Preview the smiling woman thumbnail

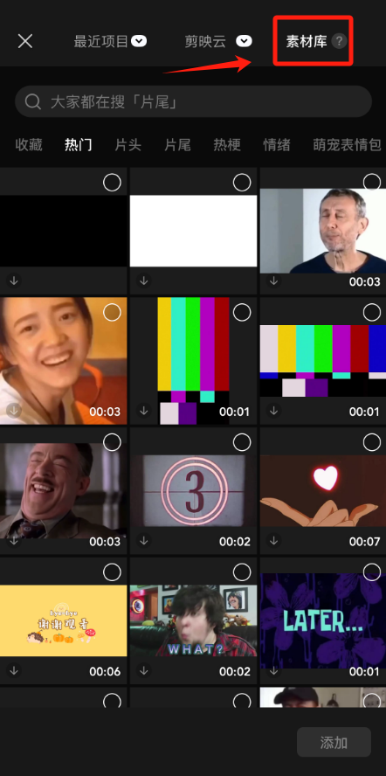[x=64, y=360]
